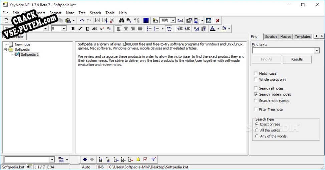Enable Search all notes checkbox
Image resolution: width=325 pixels, height=170 pixels.
click(256, 88)
